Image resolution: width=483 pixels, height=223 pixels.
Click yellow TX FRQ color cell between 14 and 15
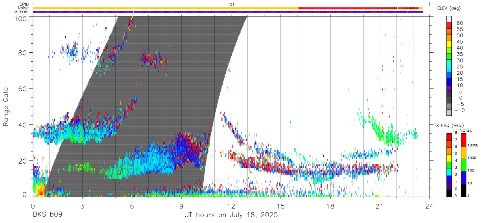click(449, 158)
